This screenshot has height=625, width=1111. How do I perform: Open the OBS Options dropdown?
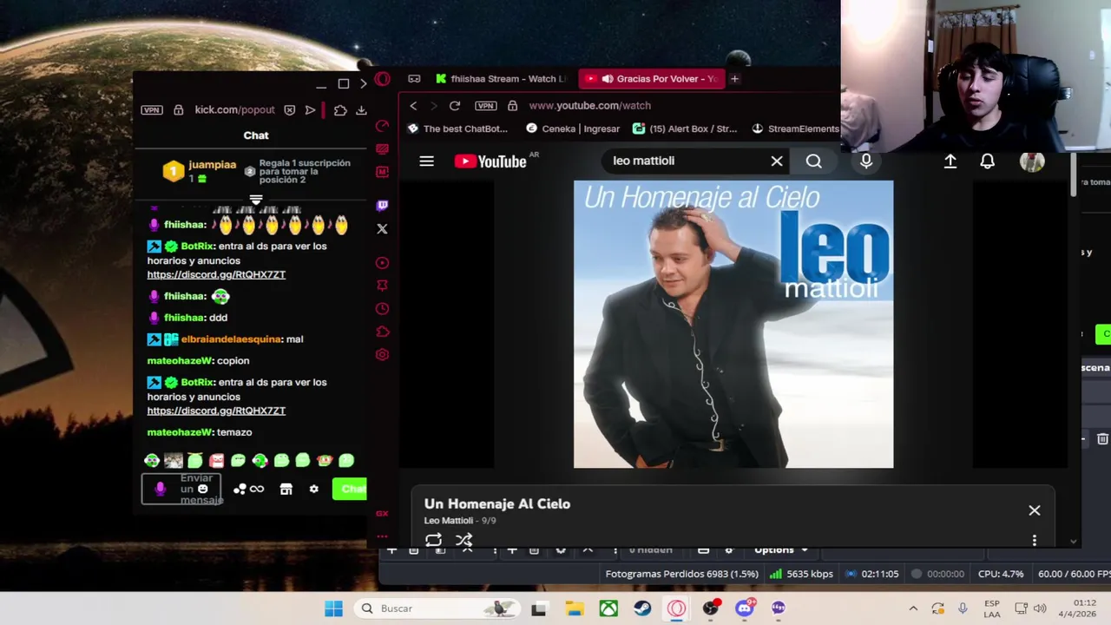[x=781, y=549]
